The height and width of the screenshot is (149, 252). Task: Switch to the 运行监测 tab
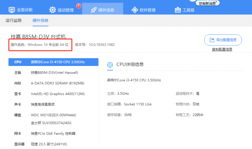tap(14, 20)
